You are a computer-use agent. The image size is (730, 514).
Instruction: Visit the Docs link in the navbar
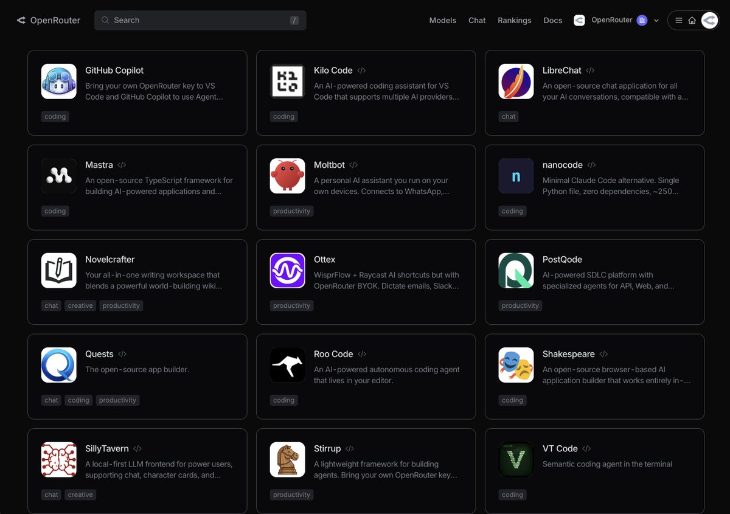click(x=552, y=20)
